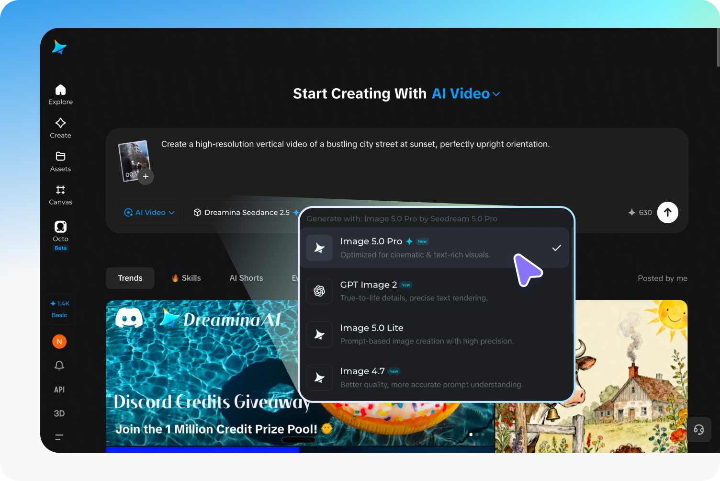Click the first banner carousel dot

(471, 435)
